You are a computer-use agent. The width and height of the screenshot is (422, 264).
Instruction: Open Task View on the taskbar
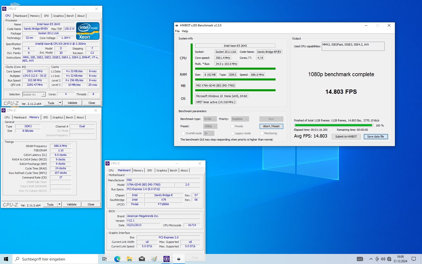[104, 259]
